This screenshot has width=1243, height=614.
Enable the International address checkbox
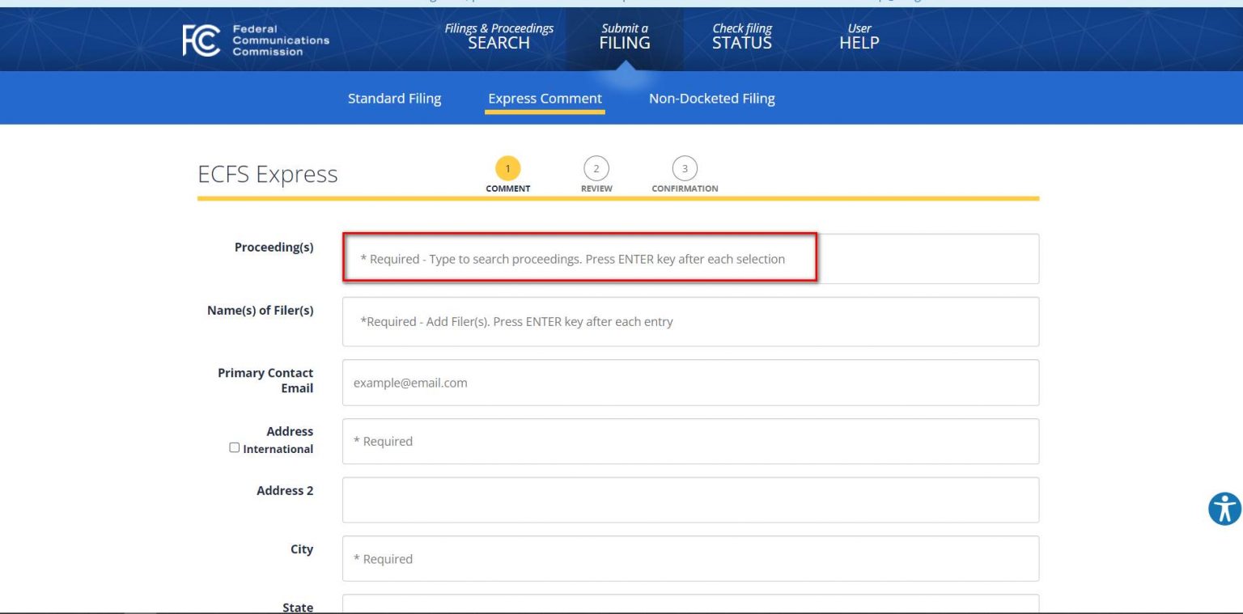(x=235, y=447)
